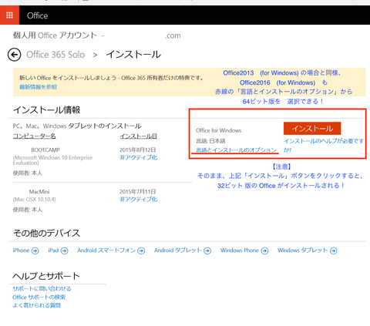
Task: Click arrow icon beside Windows タブレット
Action: coord(334,250)
